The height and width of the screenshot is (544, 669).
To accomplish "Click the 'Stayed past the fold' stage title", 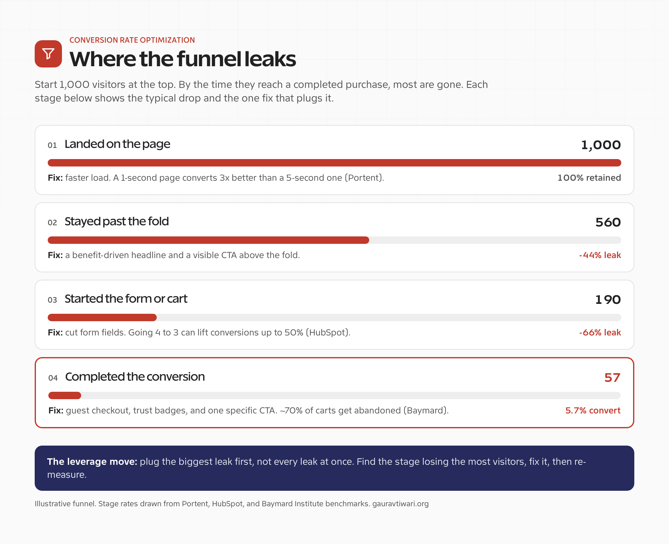I will [117, 222].
